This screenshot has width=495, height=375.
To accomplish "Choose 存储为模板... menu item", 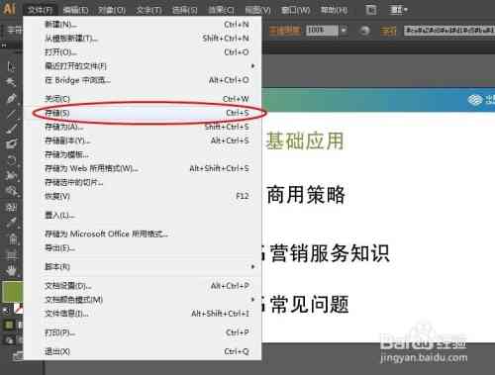I will 143,154.
